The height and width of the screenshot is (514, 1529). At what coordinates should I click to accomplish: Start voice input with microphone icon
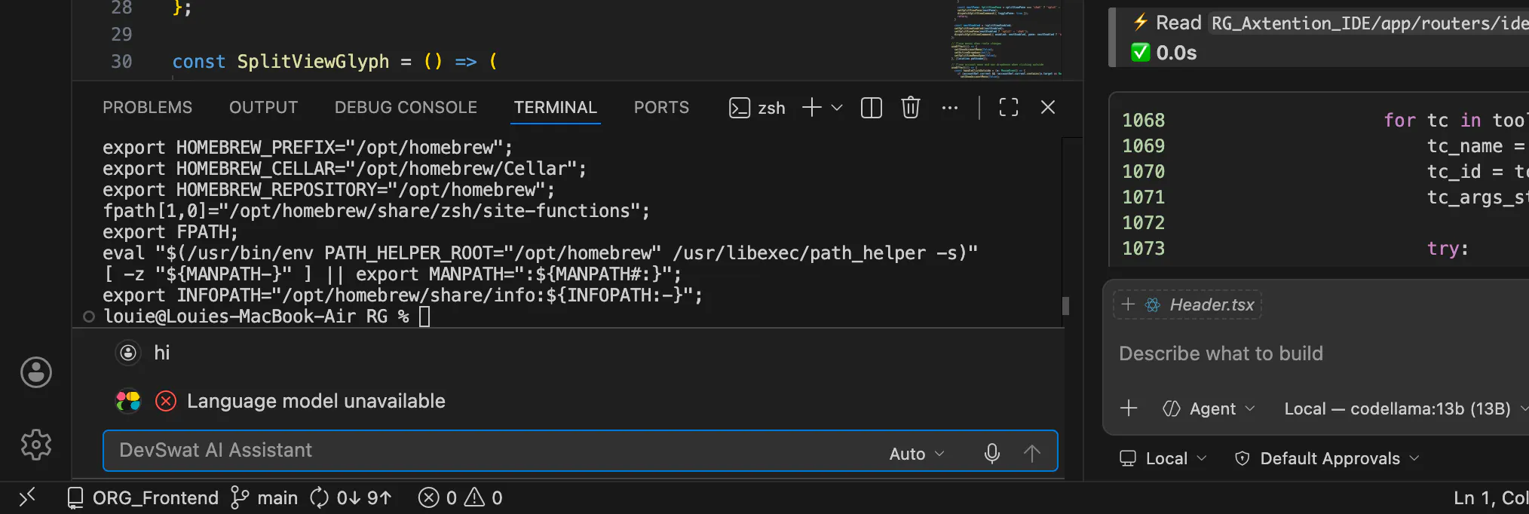coord(992,453)
